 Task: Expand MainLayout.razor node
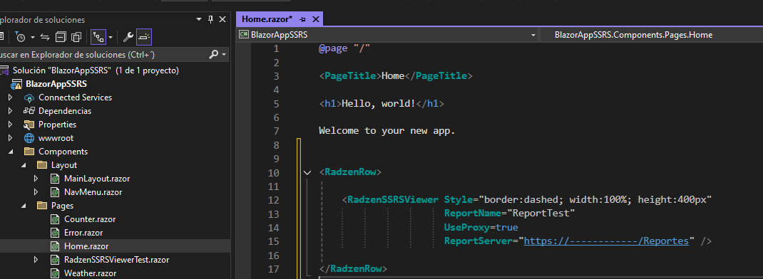pos(36,179)
